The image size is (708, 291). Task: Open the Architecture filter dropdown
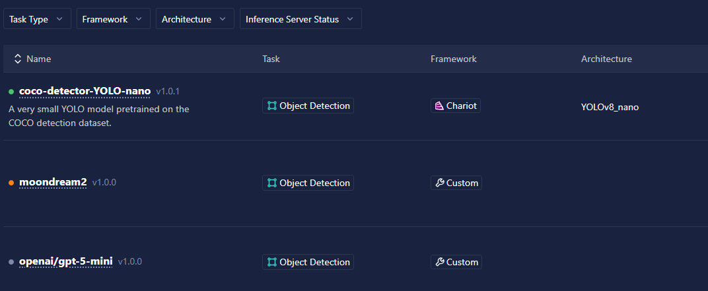(195, 19)
